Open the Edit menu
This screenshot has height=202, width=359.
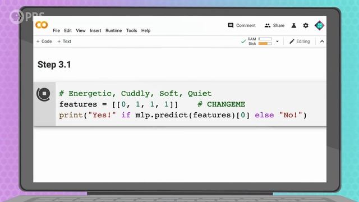pos(68,30)
